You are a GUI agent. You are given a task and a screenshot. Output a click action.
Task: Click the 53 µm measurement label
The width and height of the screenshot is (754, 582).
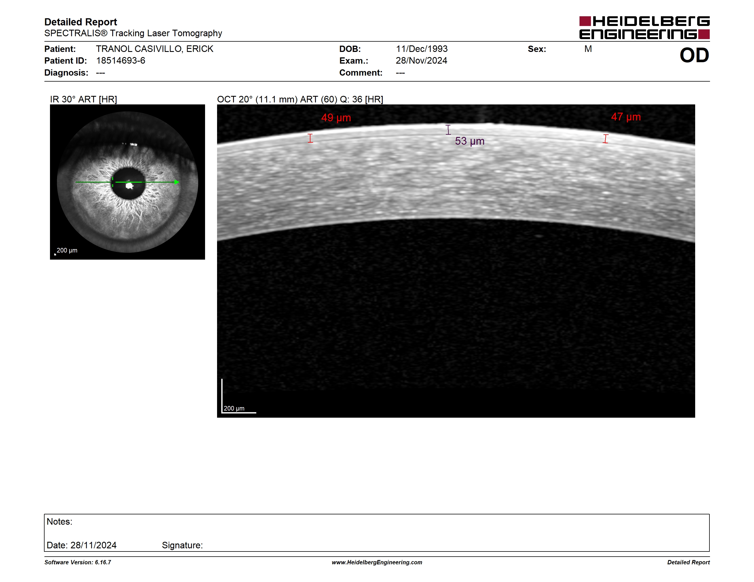tap(470, 141)
